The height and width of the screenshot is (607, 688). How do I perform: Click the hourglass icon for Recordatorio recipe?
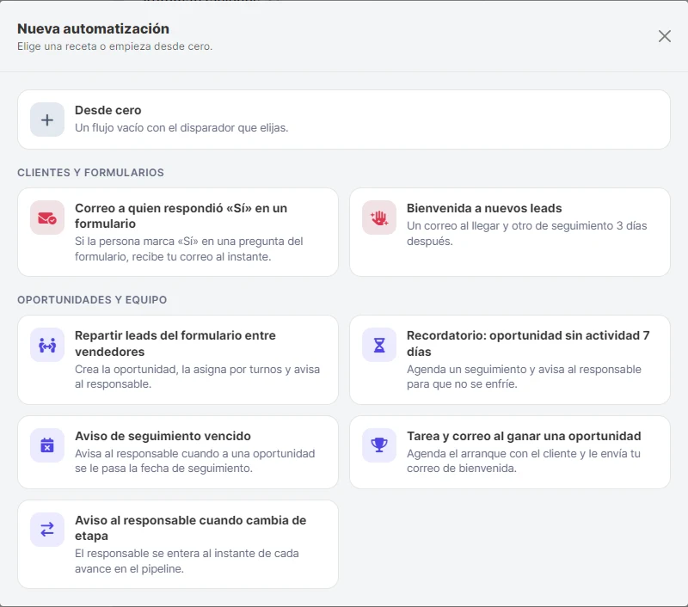pyautogui.click(x=379, y=345)
